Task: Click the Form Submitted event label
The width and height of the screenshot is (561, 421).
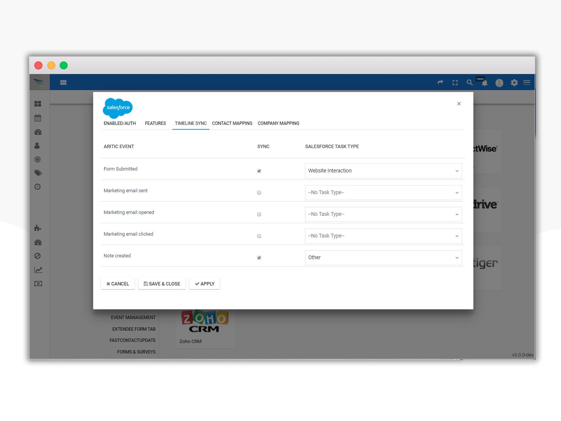Action: 120,169
